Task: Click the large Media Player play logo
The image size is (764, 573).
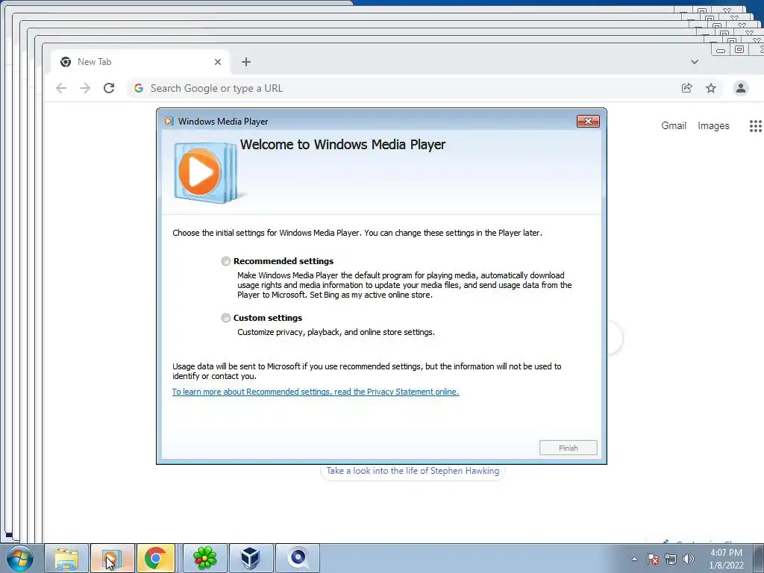Action: click(204, 172)
